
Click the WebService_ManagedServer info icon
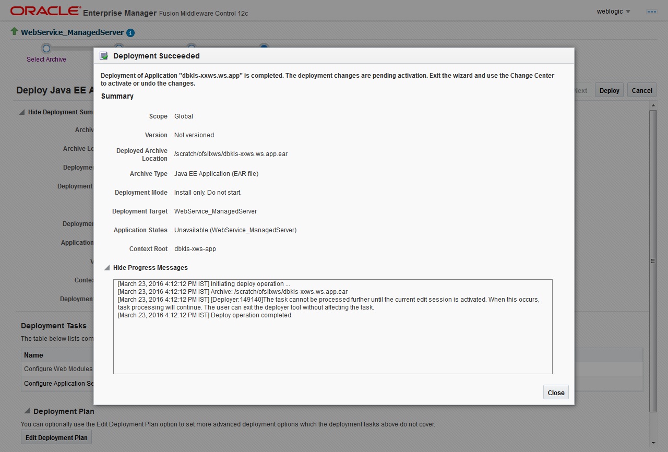click(x=130, y=33)
